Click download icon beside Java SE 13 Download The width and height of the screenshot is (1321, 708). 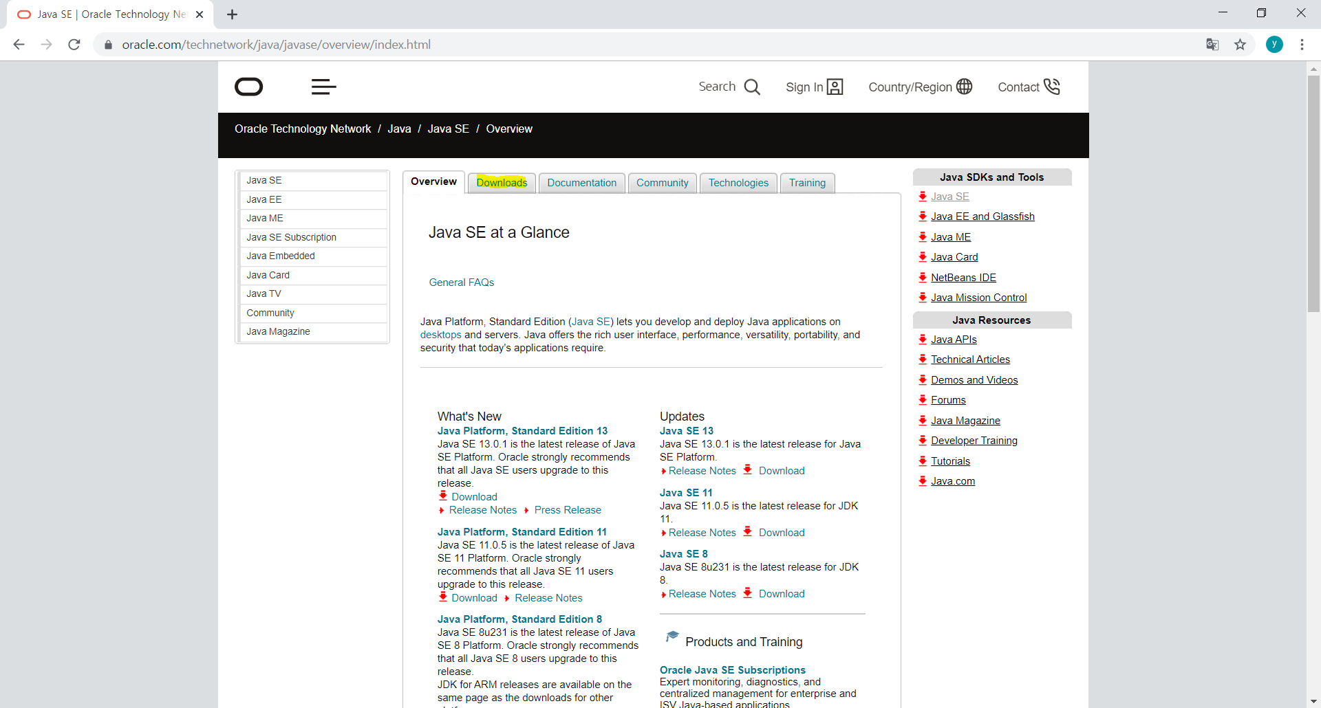click(x=748, y=469)
